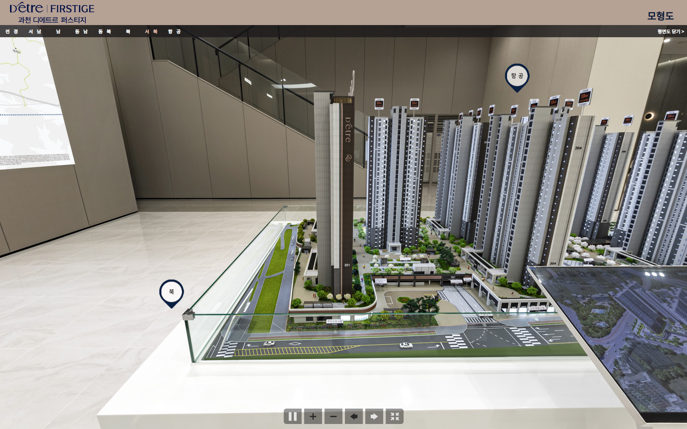Zoom out with the minus button
The image size is (687, 429).
pos(333,416)
